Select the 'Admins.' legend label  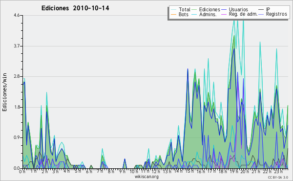(208, 14)
